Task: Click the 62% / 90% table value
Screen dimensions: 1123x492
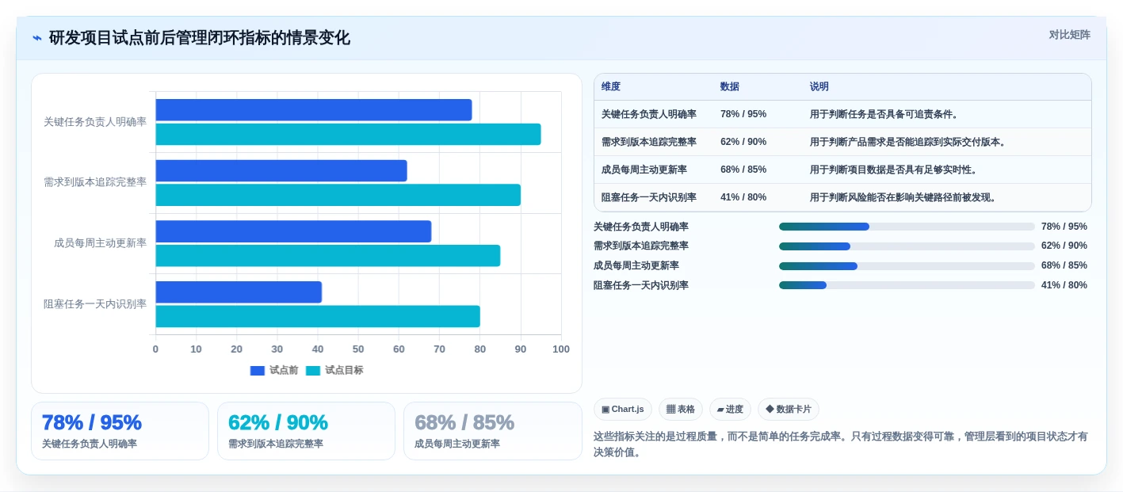Action: pos(743,142)
